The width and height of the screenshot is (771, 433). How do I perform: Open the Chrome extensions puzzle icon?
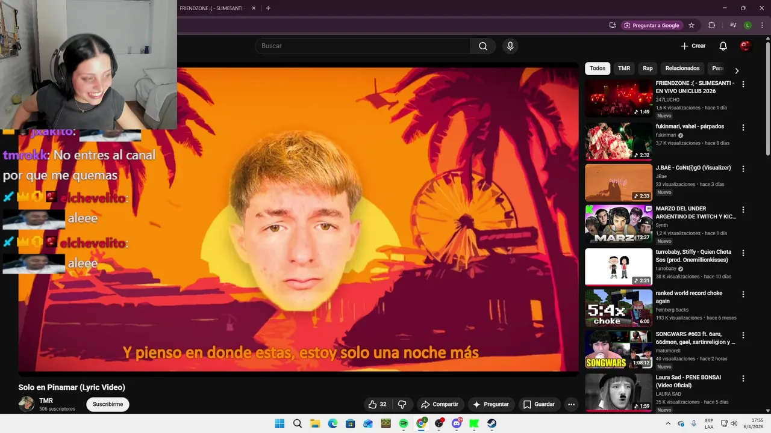[712, 25]
